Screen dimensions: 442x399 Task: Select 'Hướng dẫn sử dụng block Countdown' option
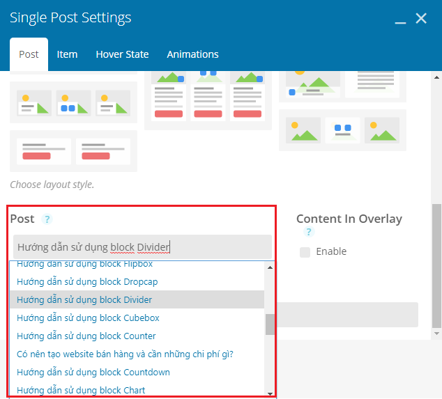pyautogui.click(x=93, y=373)
